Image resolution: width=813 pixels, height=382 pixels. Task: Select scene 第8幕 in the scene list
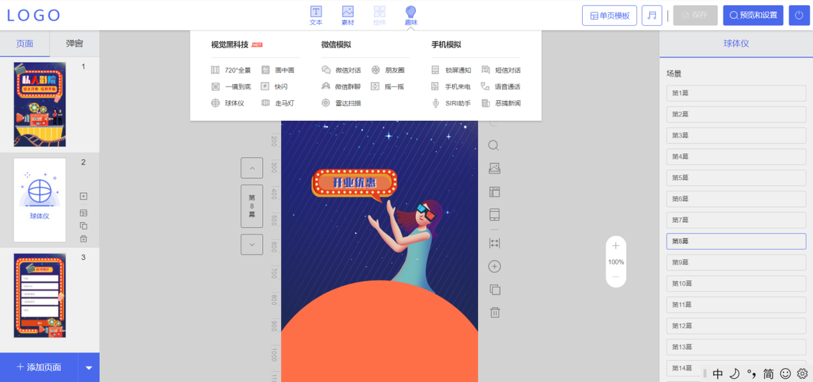tap(736, 241)
